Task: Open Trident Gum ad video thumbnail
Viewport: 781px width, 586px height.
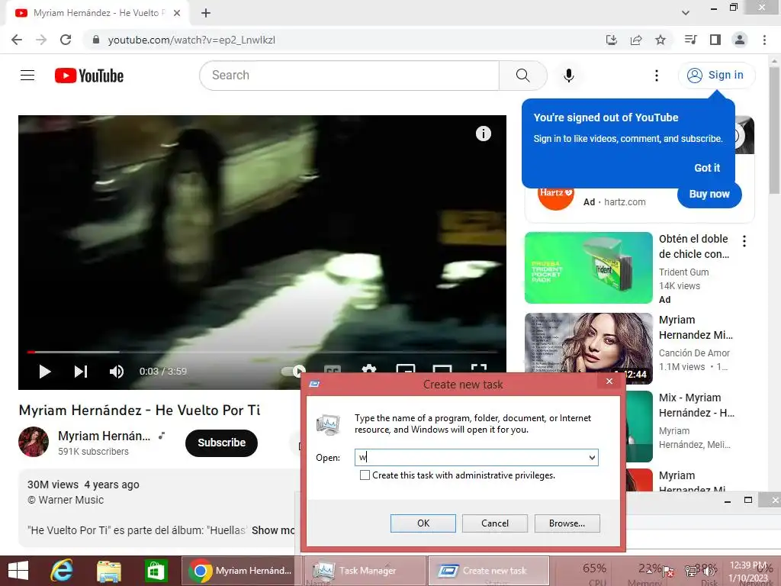Action: [588, 268]
